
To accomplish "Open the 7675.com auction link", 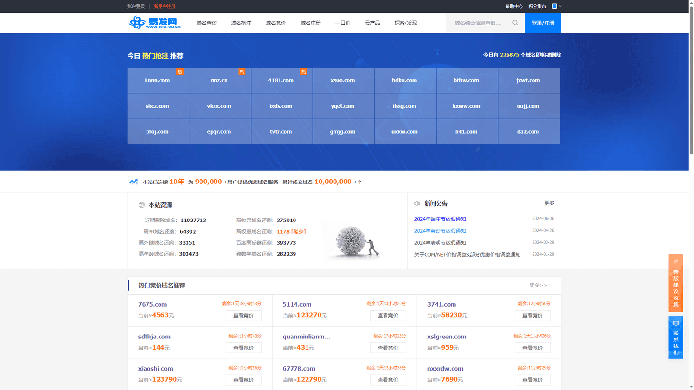I will click(x=152, y=304).
